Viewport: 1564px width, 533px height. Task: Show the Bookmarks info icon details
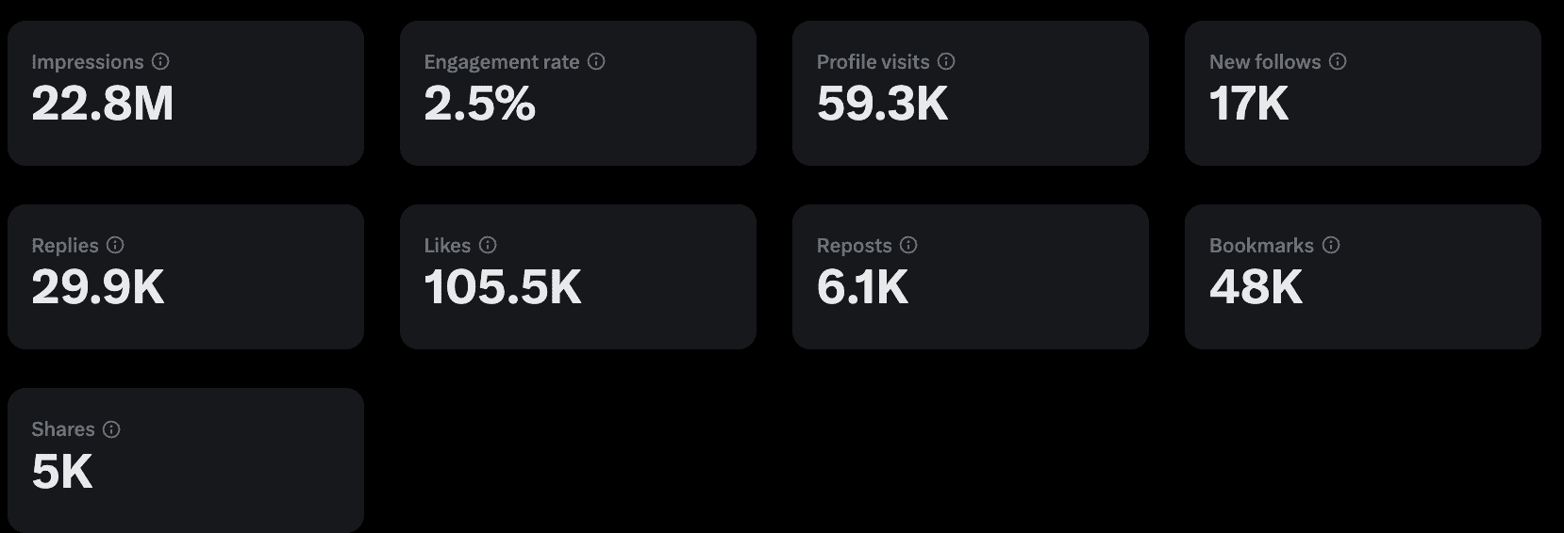(x=1331, y=245)
